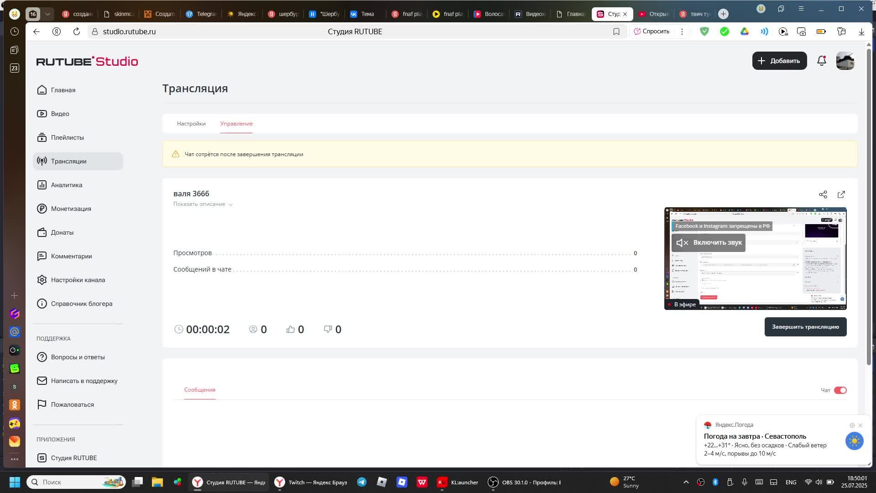Viewport: 876px width, 493px height.
Task: Show hidden system tray icons
Action: 686,482
